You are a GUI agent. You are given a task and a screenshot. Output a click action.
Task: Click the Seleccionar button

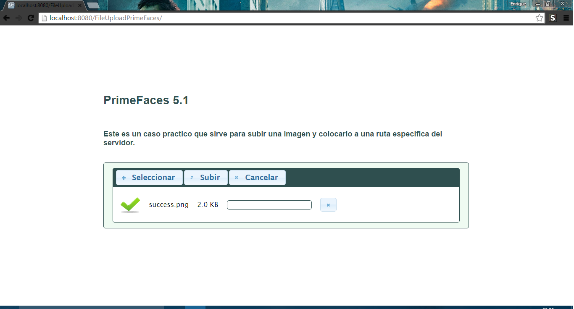coord(149,178)
